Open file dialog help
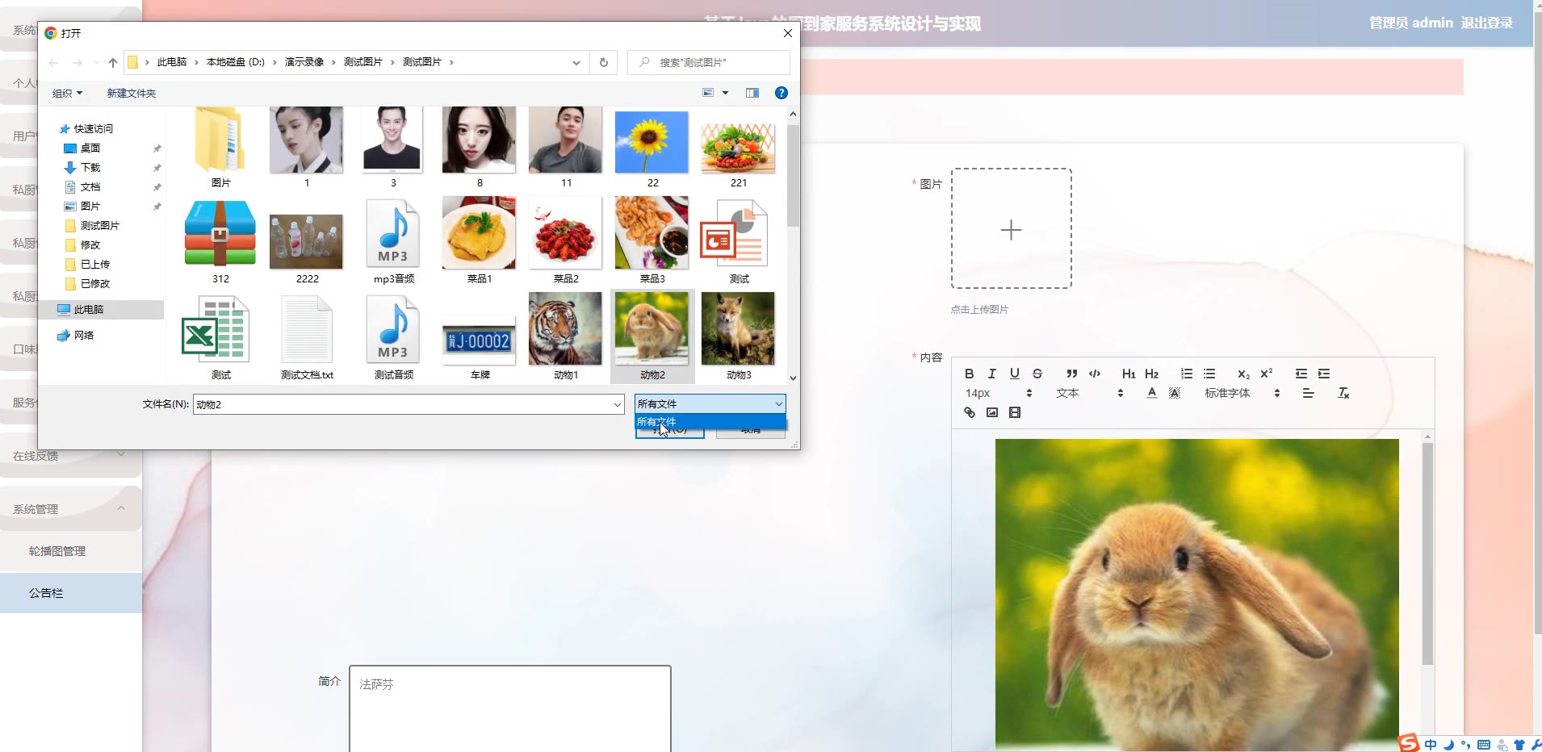Image resolution: width=1542 pixels, height=752 pixels. (781, 93)
